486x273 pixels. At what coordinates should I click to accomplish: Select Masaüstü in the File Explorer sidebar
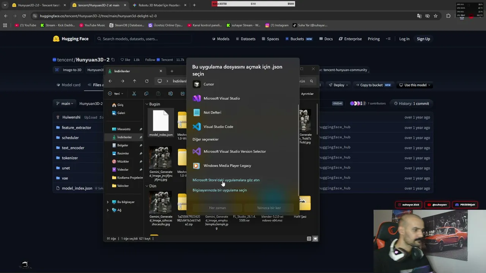(x=124, y=129)
